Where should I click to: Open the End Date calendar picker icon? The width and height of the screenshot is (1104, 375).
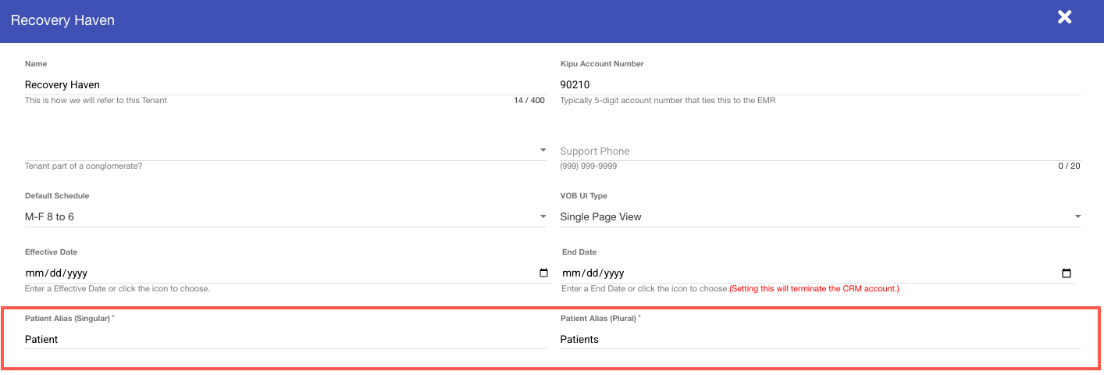click(x=1067, y=273)
